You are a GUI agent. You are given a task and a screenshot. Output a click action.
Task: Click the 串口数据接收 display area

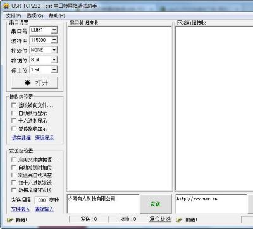coord(120,109)
